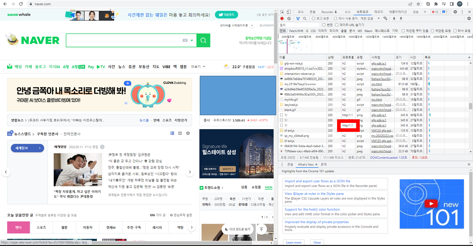The width and height of the screenshot is (473, 246).
Task: Expand the 더보기 menu on Naver
Action: tap(198, 67)
